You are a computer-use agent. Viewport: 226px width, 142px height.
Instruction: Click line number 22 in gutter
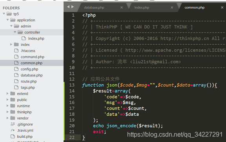click(x=72, y=137)
